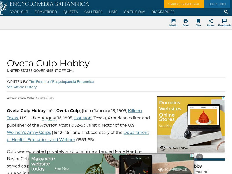Dismiss the bottom ad with the X
Image resolution: width=232 pixels, height=174 pixels.
pyautogui.click(x=200, y=157)
